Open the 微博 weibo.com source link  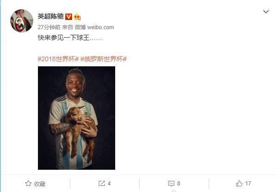[94, 27]
